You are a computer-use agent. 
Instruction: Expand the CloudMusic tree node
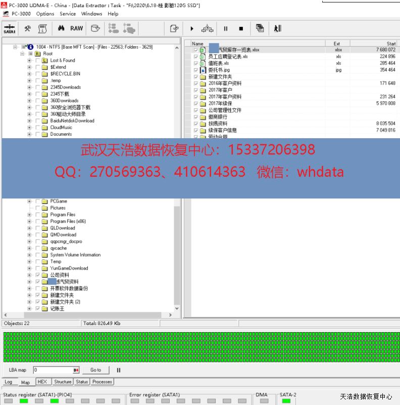(29, 128)
